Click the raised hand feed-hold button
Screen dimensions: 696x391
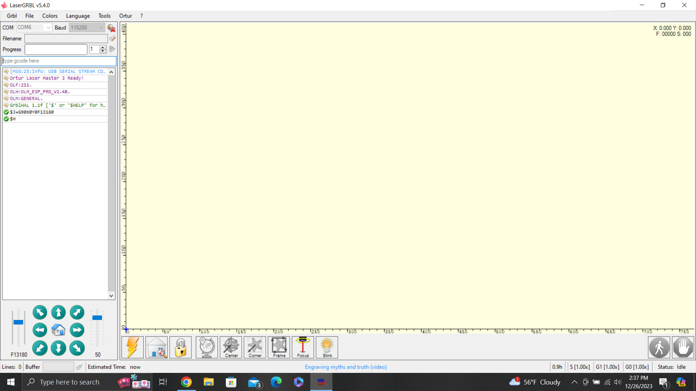point(683,347)
